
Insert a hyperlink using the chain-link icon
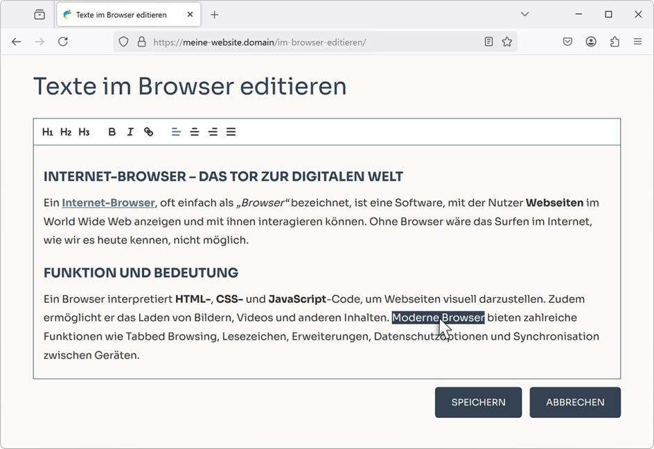(x=148, y=132)
